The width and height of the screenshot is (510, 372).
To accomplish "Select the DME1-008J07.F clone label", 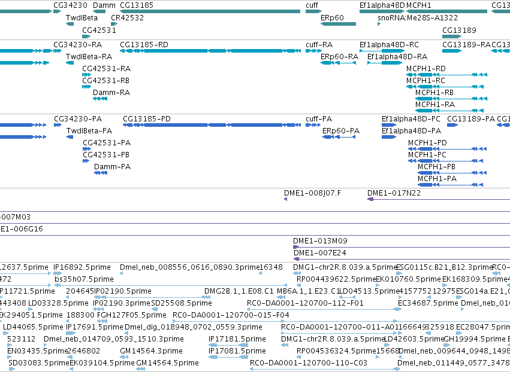I will click(312, 193).
